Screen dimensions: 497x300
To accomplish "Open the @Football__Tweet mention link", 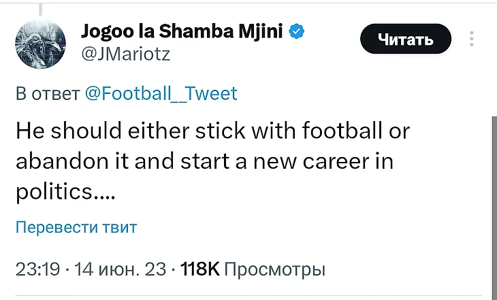I will (161, 93).
